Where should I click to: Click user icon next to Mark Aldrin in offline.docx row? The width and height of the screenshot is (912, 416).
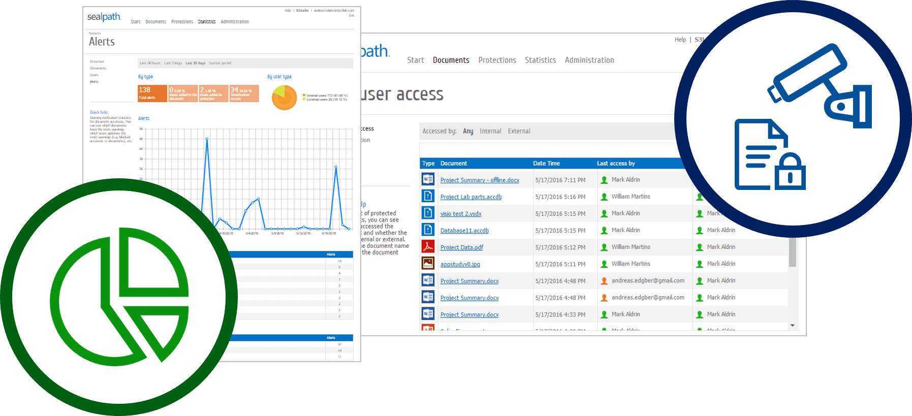click(604, 180)
